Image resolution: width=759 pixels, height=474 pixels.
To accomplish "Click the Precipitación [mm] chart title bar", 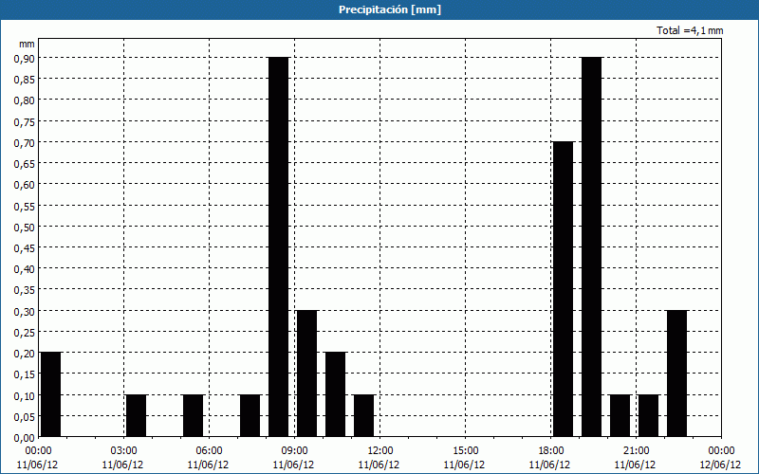I will coord(379,9).
